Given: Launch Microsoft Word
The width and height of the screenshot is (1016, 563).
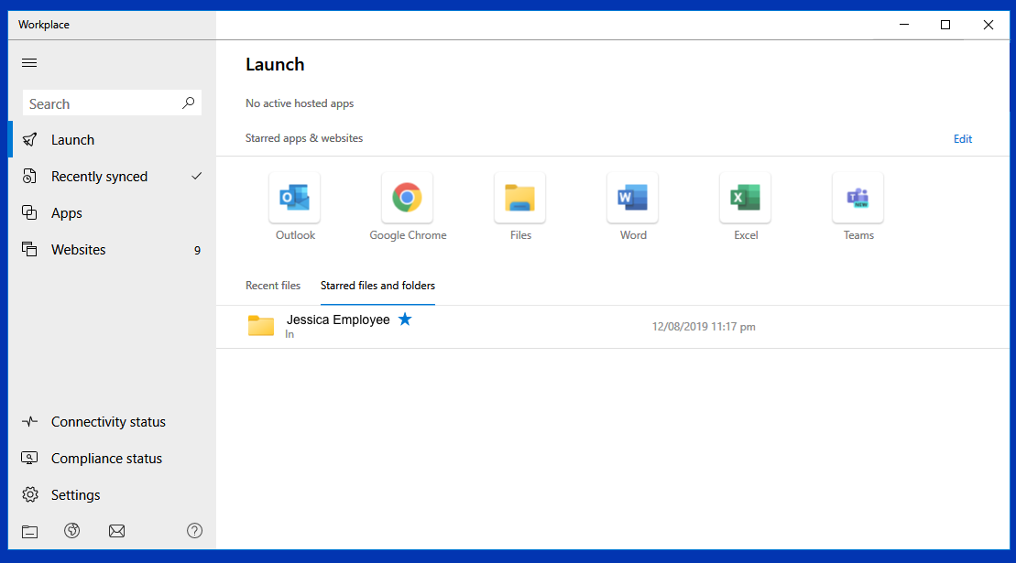Looking at the screenshot, I should pyautogui.click(x=632, y=198).
